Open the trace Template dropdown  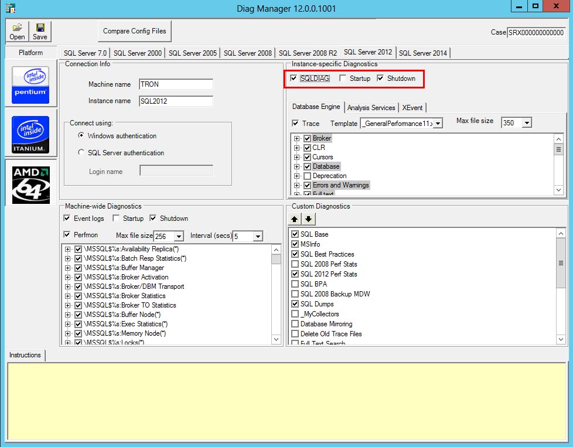(438, 124)
